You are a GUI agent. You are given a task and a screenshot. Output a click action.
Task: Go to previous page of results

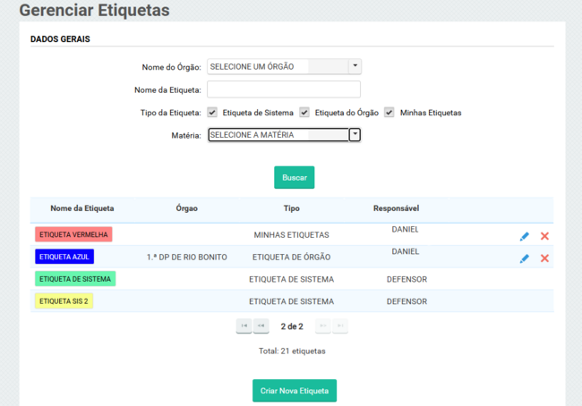(x=261, y=326)
